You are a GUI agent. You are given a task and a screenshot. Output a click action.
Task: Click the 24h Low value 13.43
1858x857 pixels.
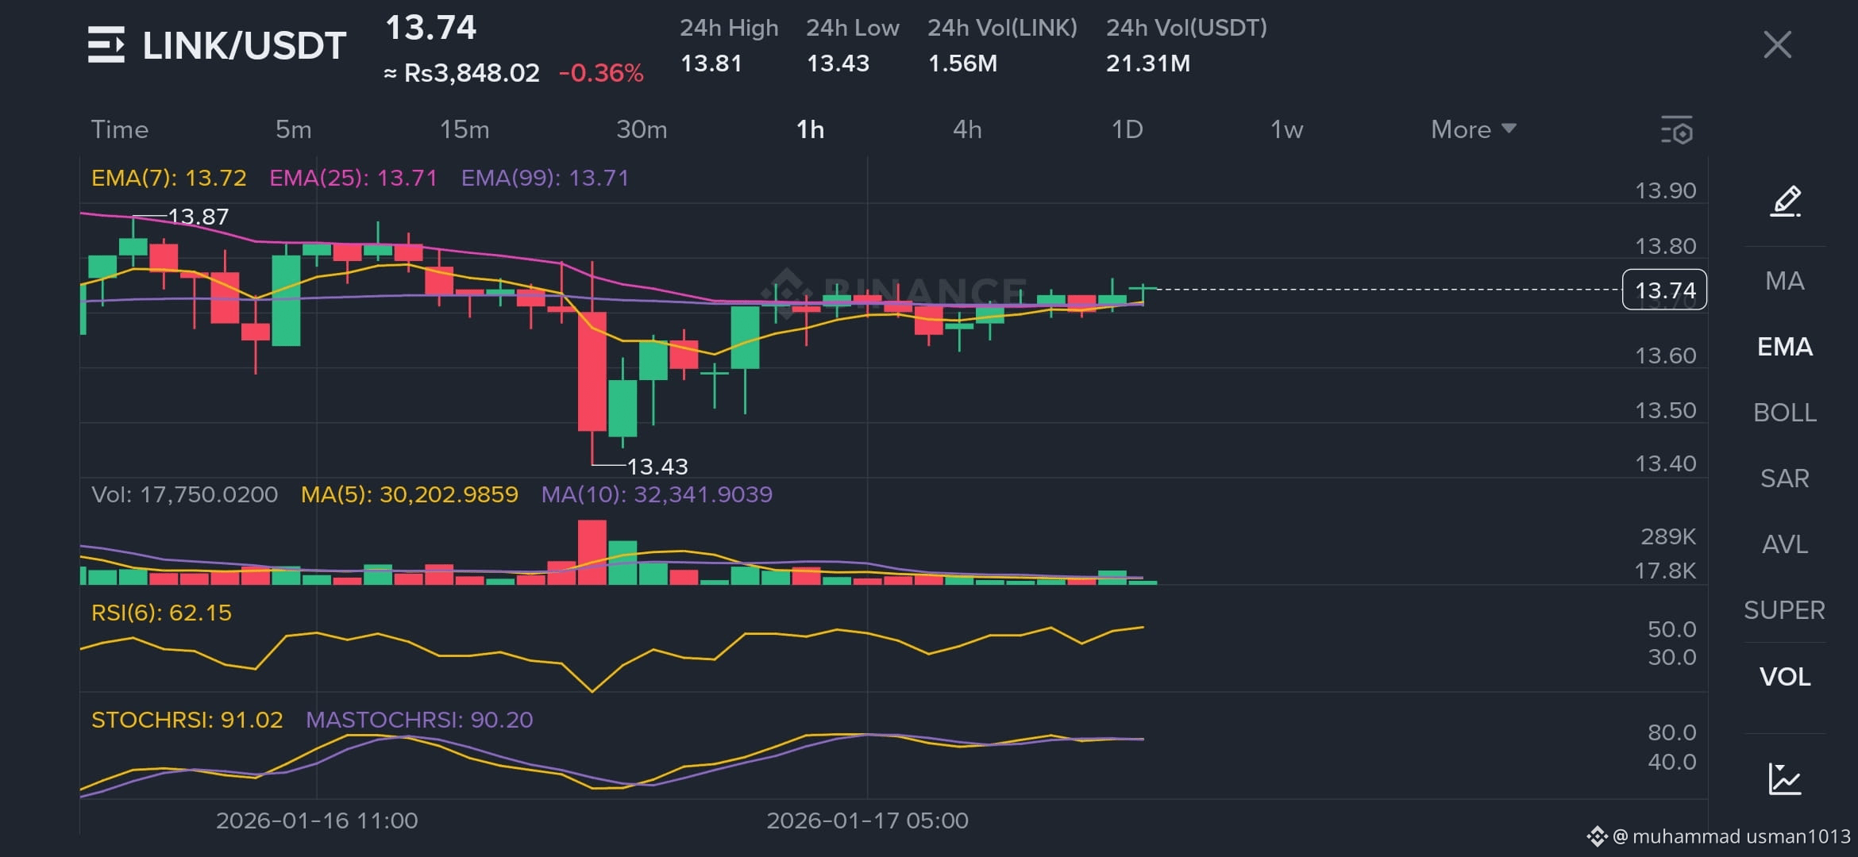pos(838,63)
